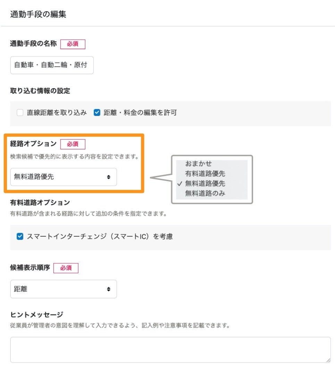The height and width of the screenshot is (370, 335).
Task: Click the 必須 badge beside 経路オプション
Action: [72, 144]
